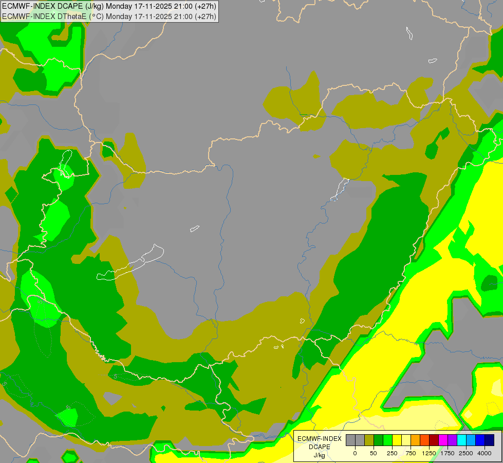Screen dimensions: 503x463
Task: Select the orange legend swatch
Action: tap(416, 440)
